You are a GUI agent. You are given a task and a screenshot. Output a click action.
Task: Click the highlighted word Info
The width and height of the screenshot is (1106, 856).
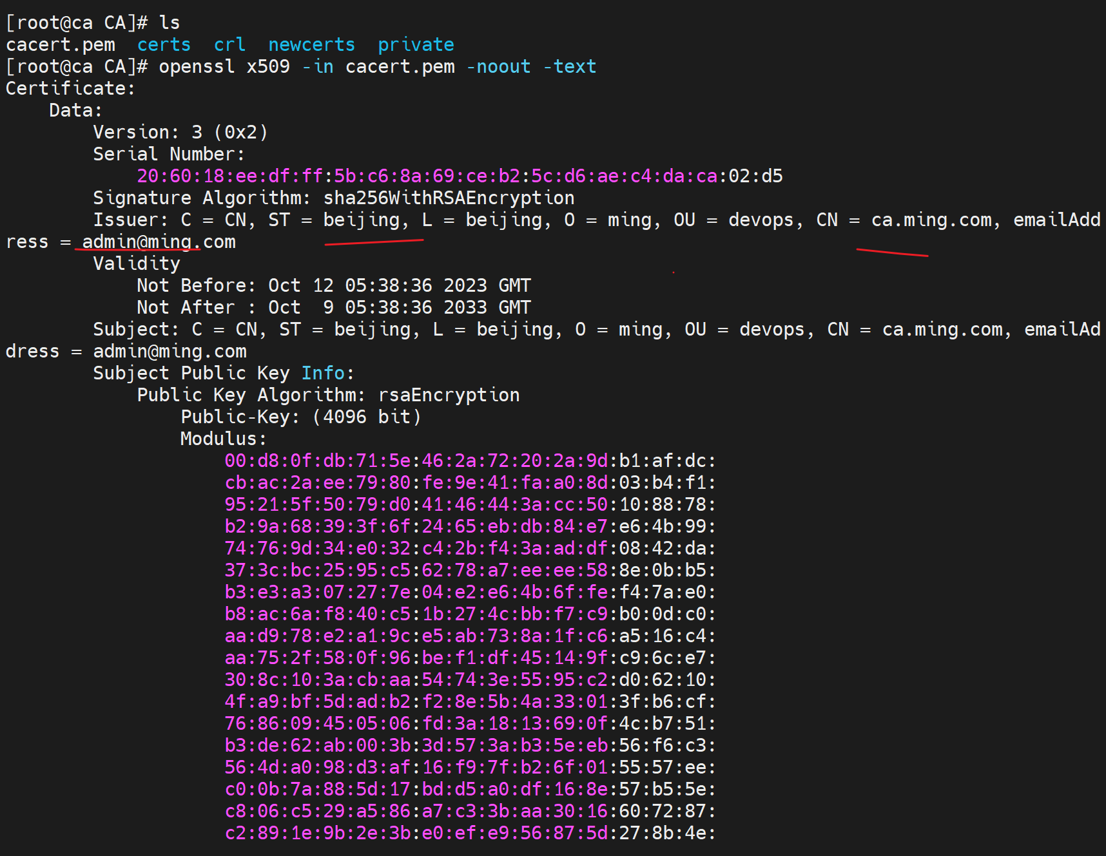click(324, 374)
